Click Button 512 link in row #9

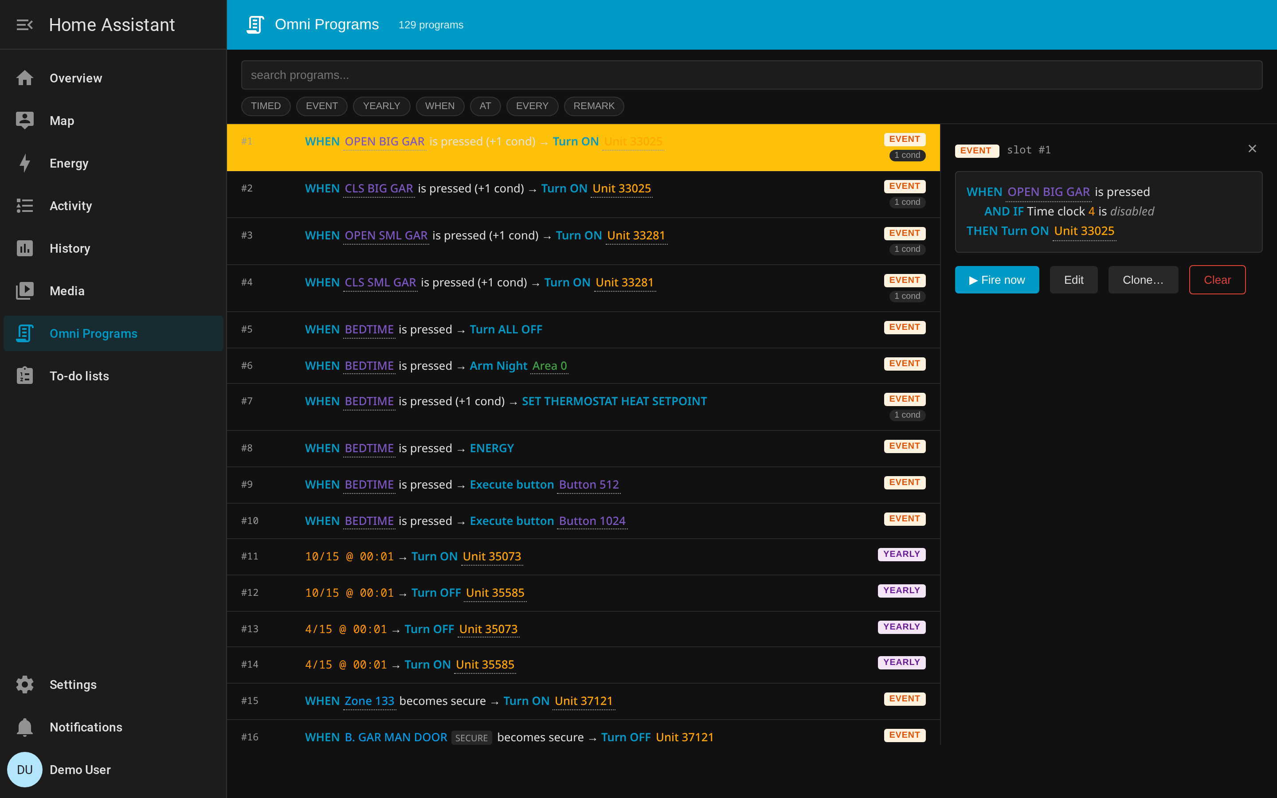pyautogui.click(x=589, y=485)
